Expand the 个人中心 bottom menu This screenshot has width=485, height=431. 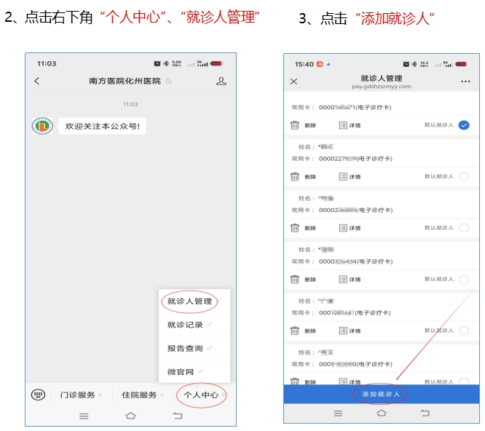202,395
